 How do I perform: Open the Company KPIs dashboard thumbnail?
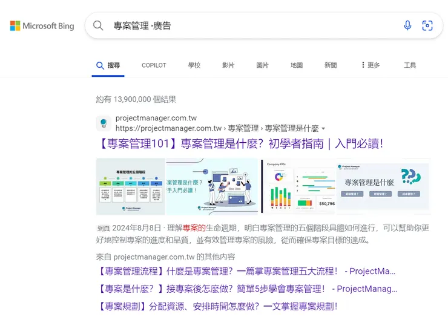[x=298, y=186]
